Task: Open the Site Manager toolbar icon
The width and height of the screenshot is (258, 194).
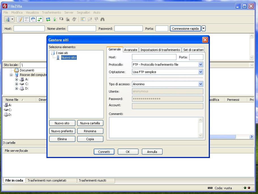Action: point(8,19)
